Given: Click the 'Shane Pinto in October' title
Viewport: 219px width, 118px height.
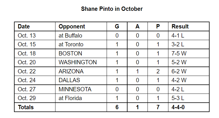Looking at the screenshot, I should (x=112, y=9).
